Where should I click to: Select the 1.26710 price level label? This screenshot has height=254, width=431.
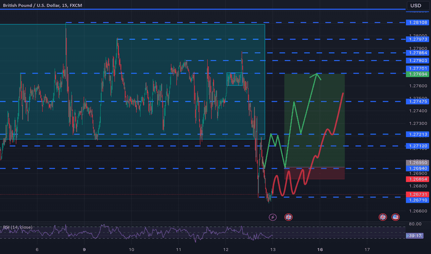click(418, 200)
